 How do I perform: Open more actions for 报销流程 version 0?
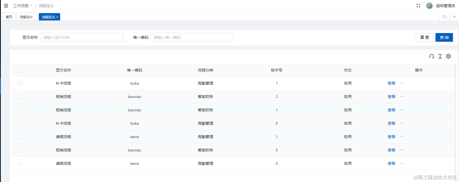(x=402, y=150)
